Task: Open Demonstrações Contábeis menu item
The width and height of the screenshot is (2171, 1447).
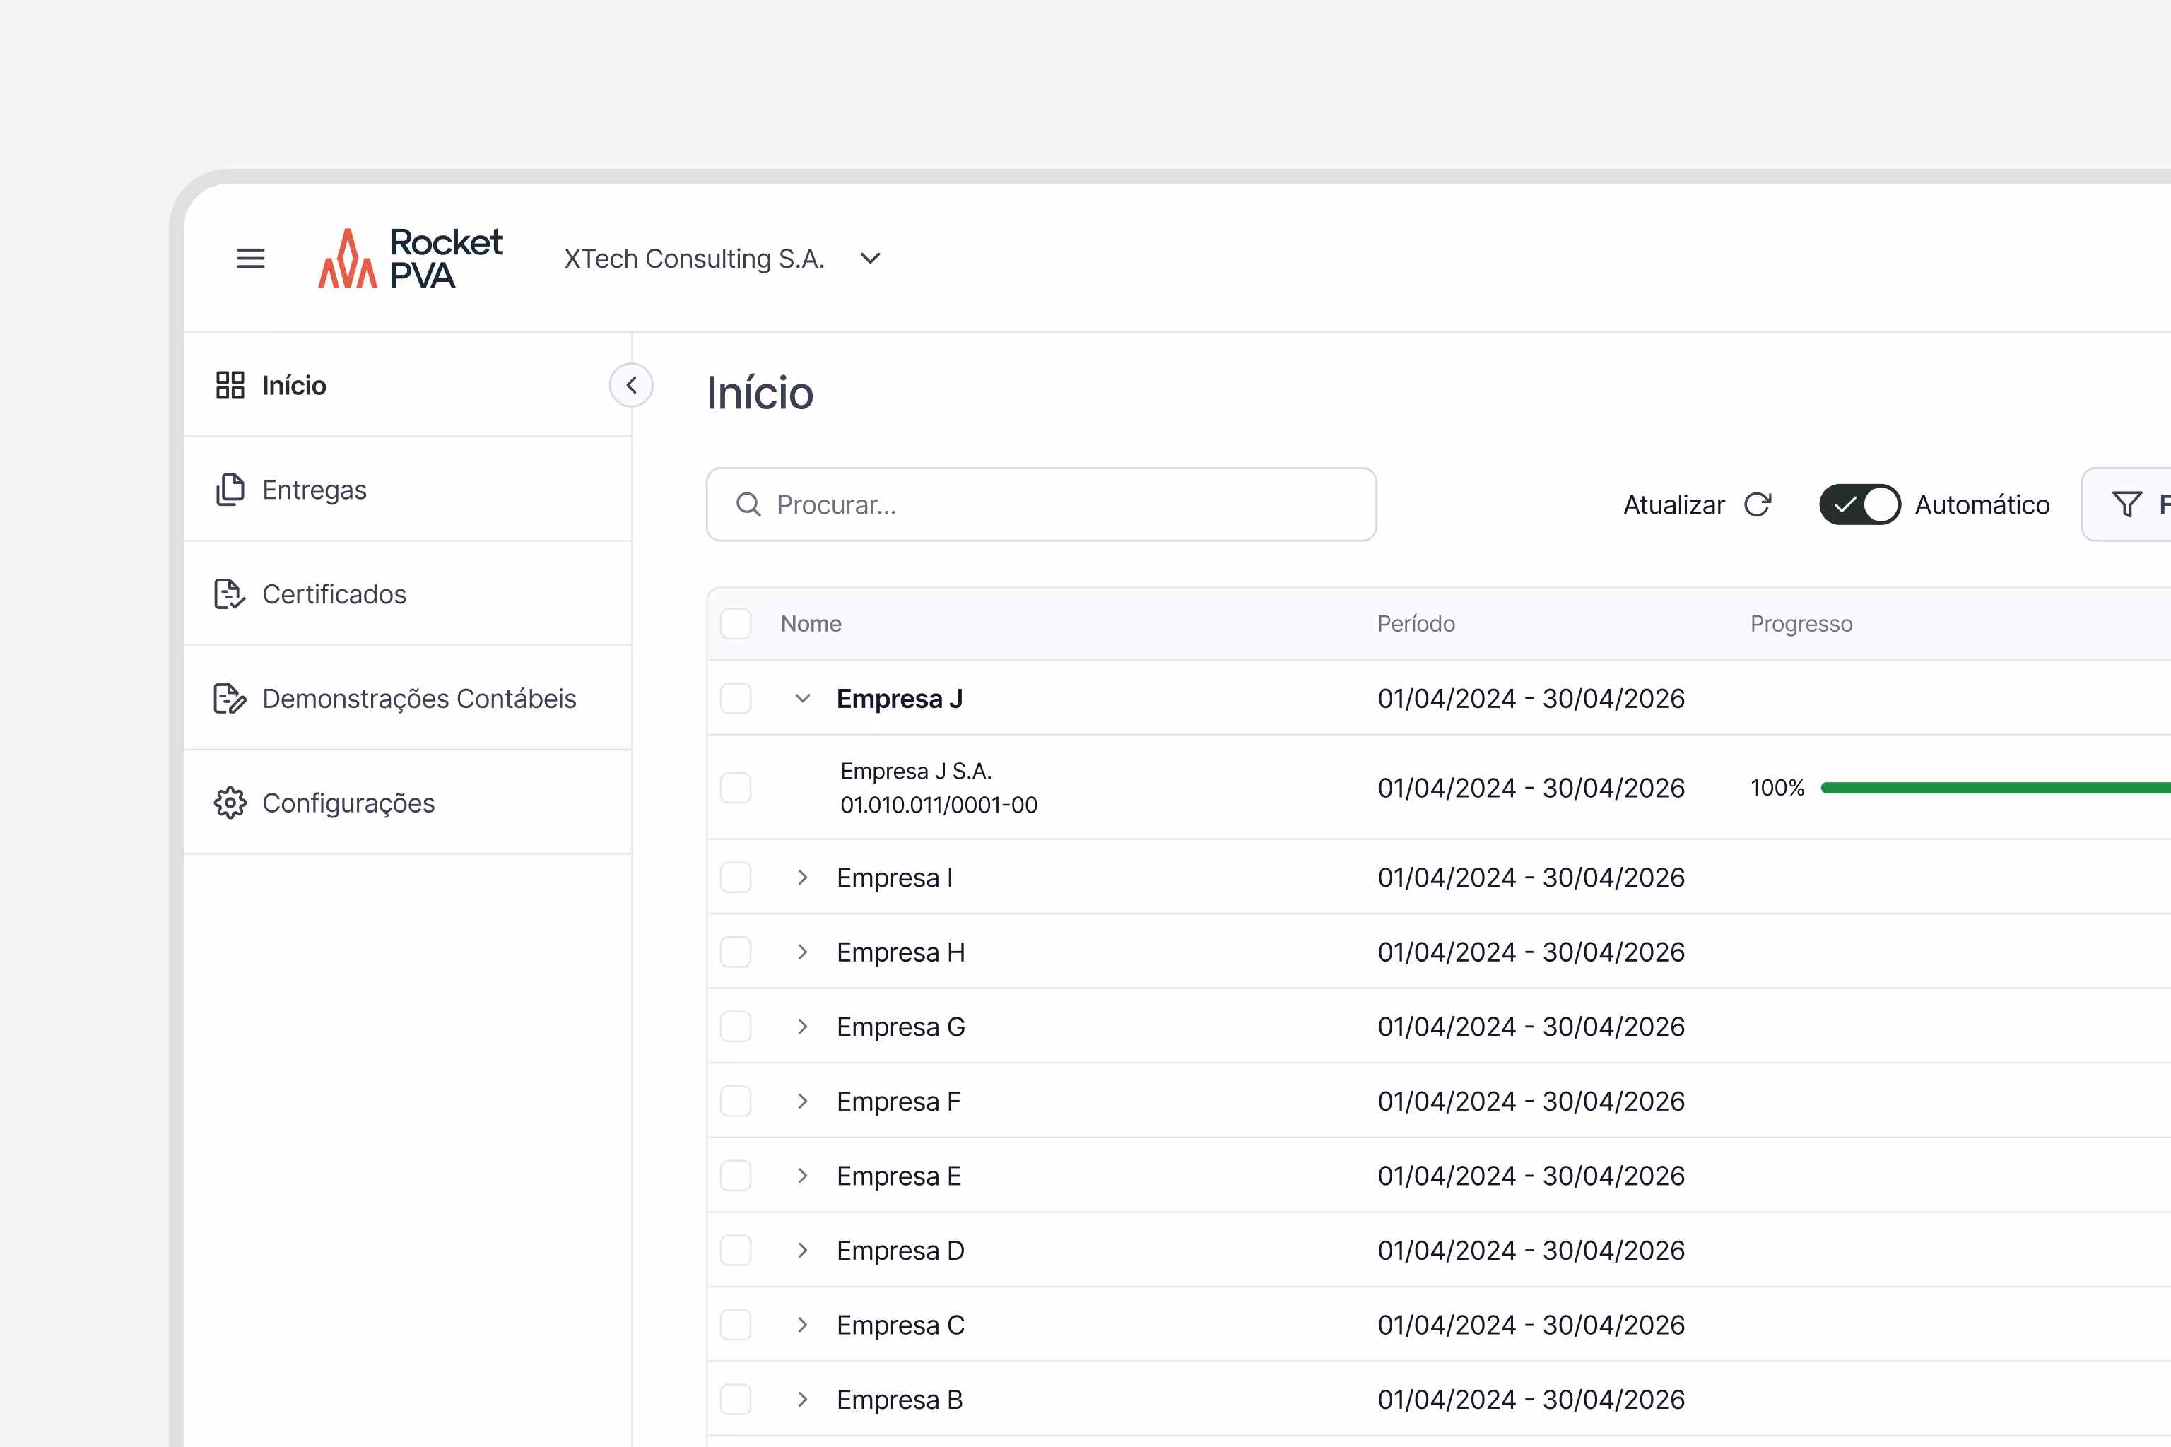Action: [x=418, y=699]
